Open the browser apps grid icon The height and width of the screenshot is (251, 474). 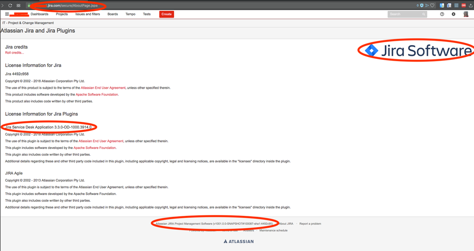[19, 5]
